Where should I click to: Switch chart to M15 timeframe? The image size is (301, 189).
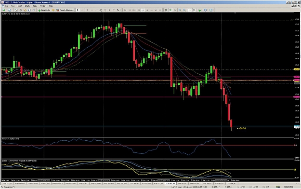coord(134,10)
